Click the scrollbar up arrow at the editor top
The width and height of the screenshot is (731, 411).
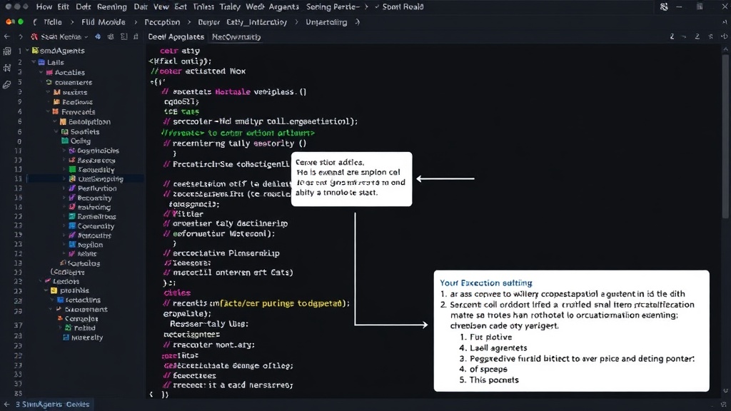(x=725, y=49)
